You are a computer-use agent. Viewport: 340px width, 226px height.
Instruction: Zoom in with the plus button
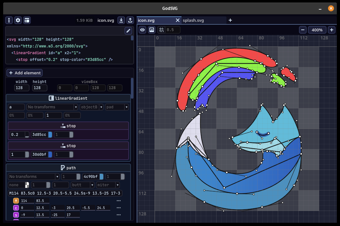[331, 30]
